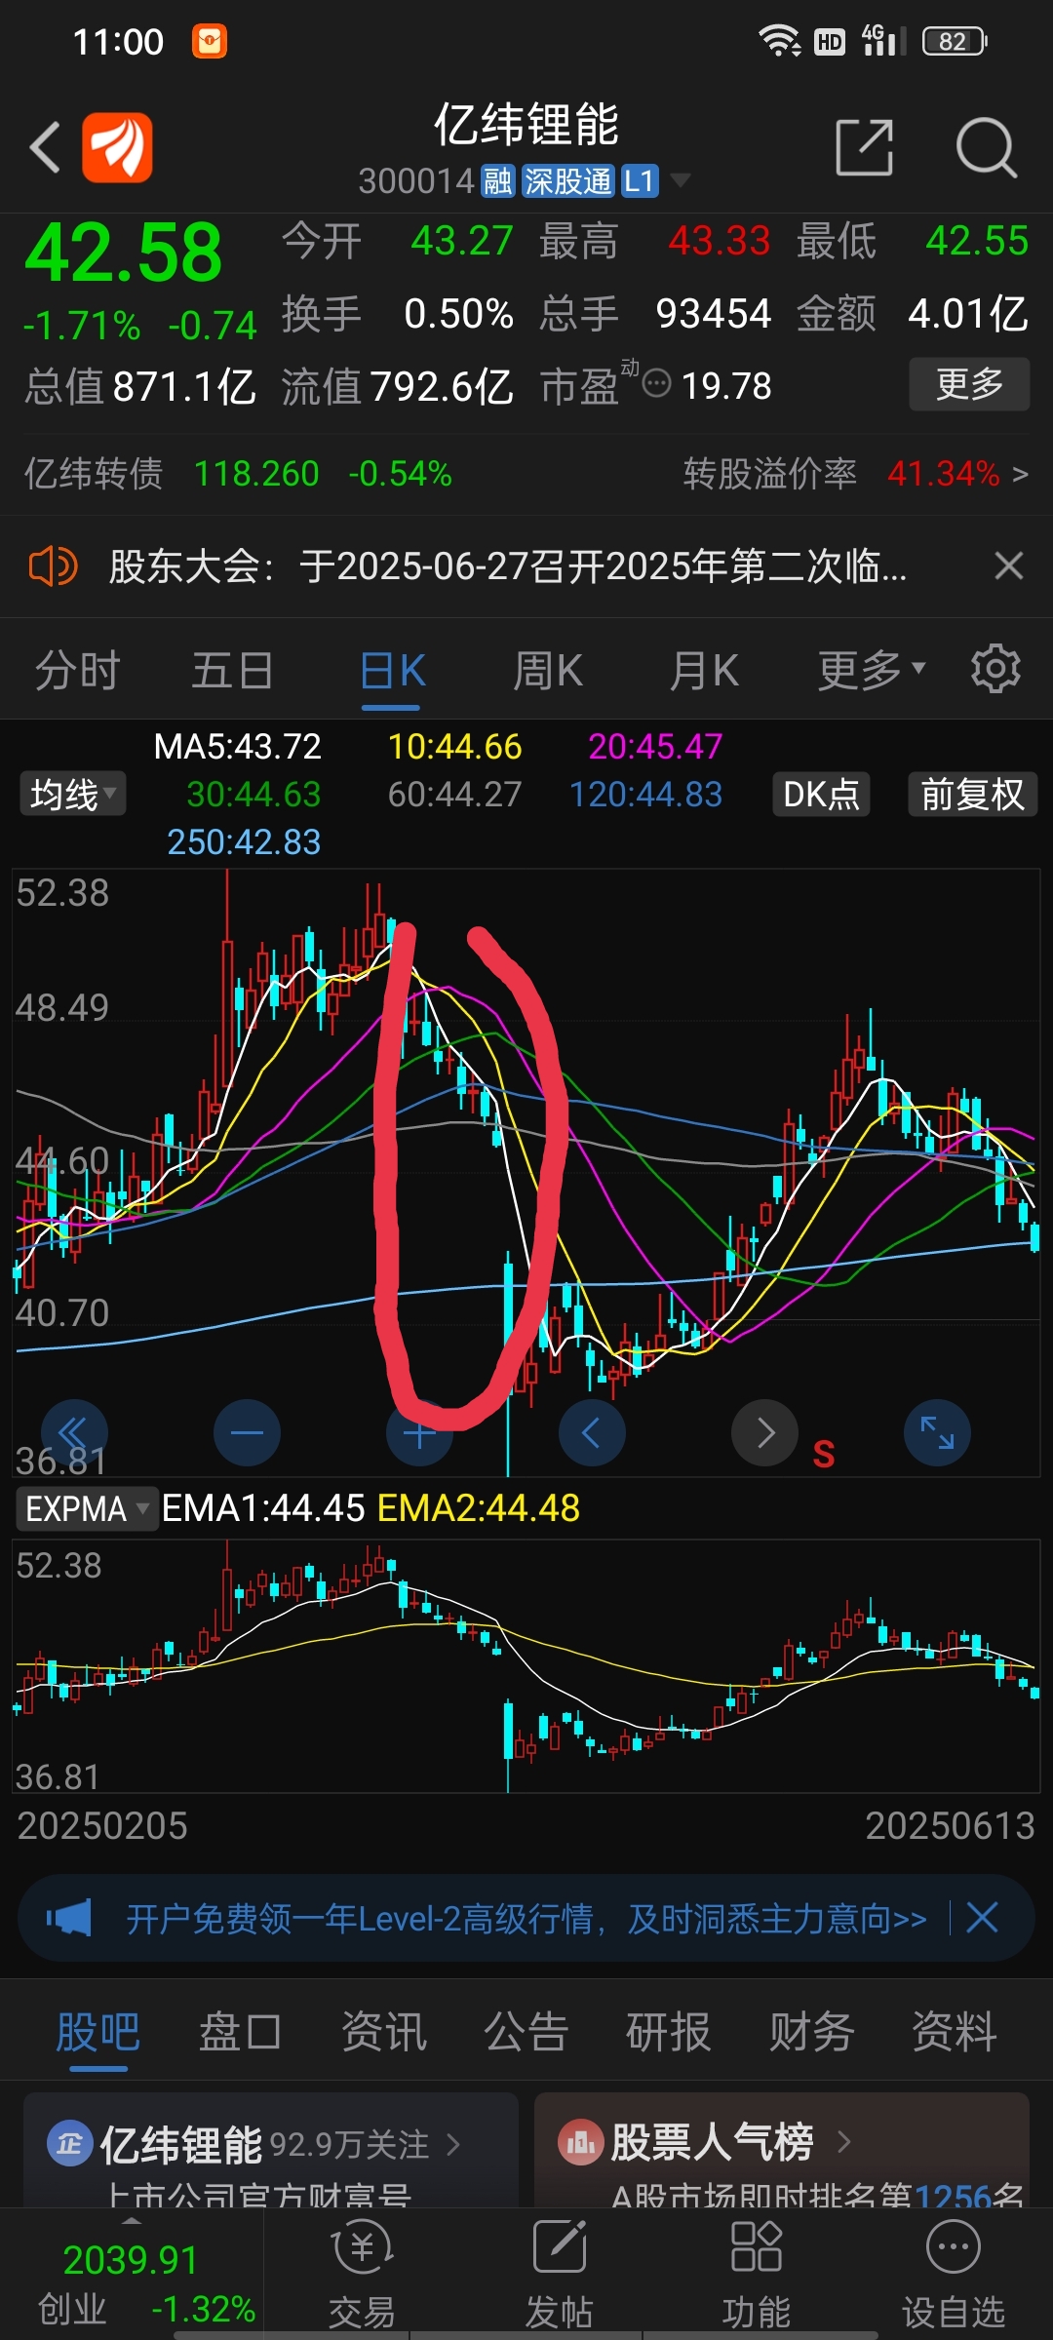Open the 盘口 tab

[x=241, y=2034]
